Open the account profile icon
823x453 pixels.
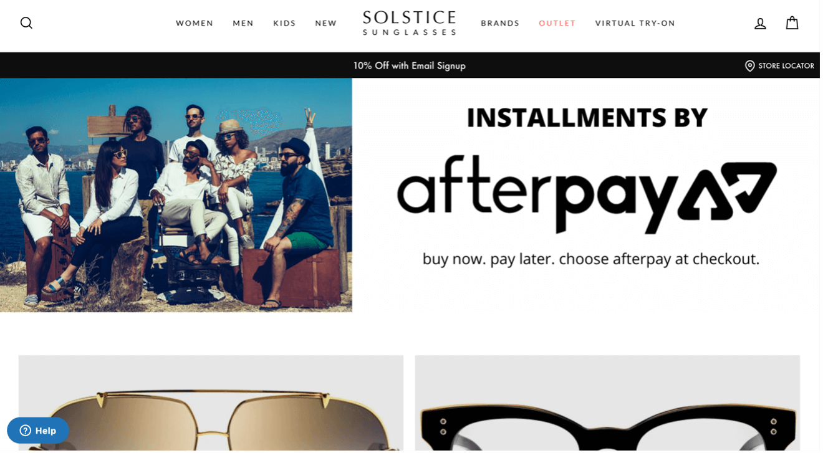point(761,23)
